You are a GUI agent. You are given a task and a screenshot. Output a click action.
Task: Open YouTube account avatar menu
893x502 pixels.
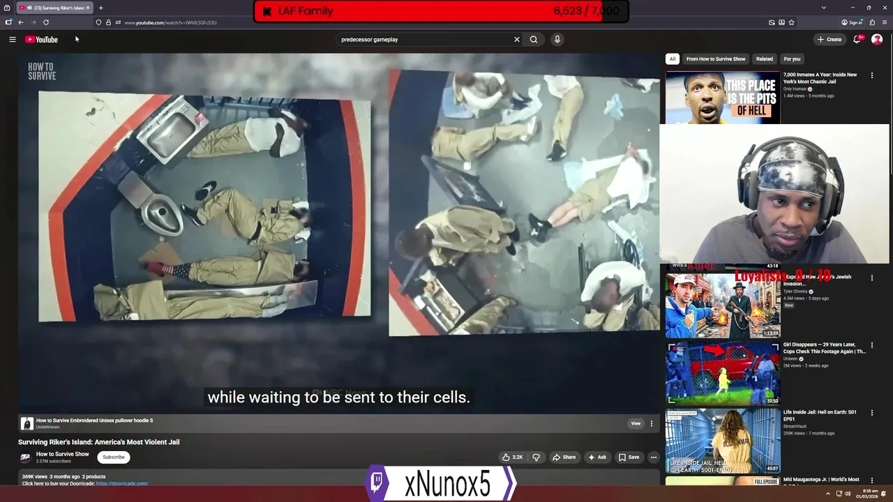click(877, 40)
